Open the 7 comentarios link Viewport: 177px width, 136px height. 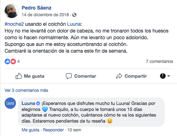point(160,61)
